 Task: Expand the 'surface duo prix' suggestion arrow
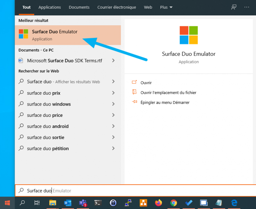113,93
